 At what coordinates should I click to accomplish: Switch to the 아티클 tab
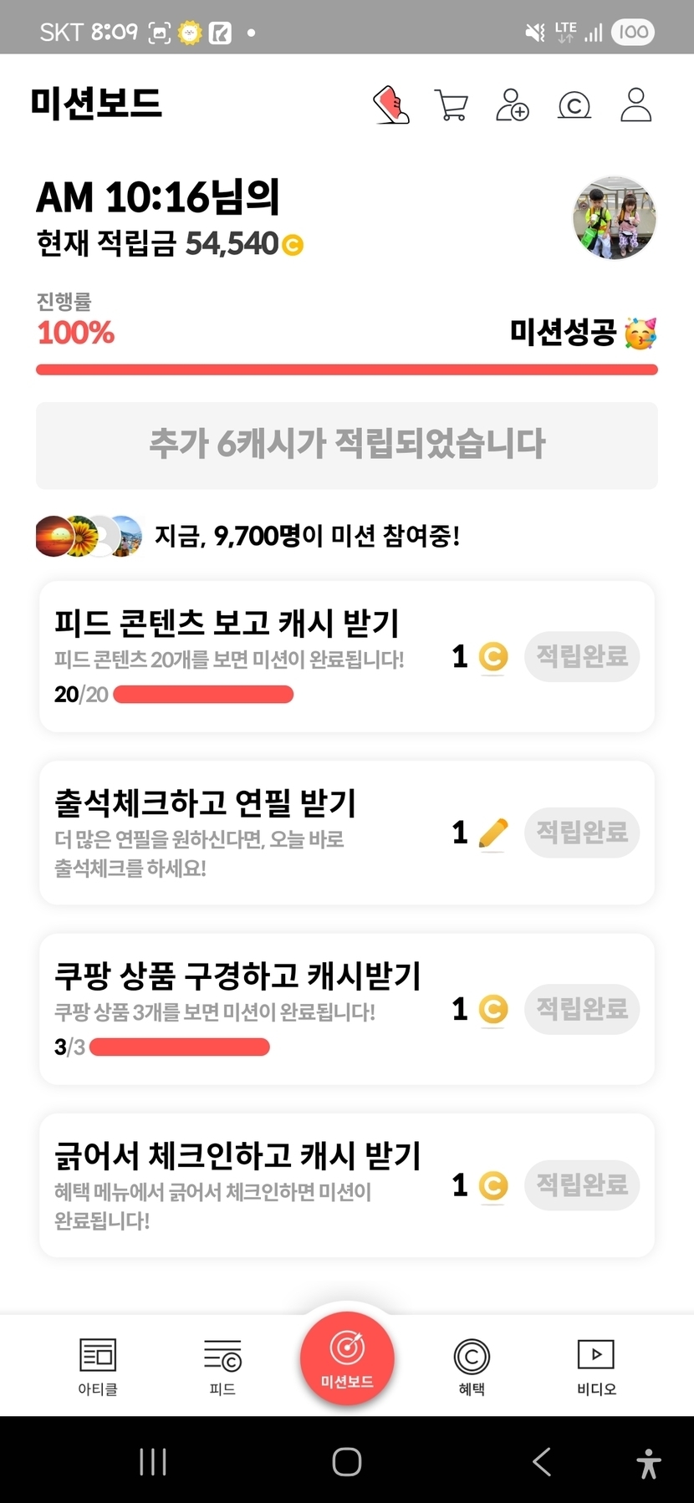(x=98, y=1366)
